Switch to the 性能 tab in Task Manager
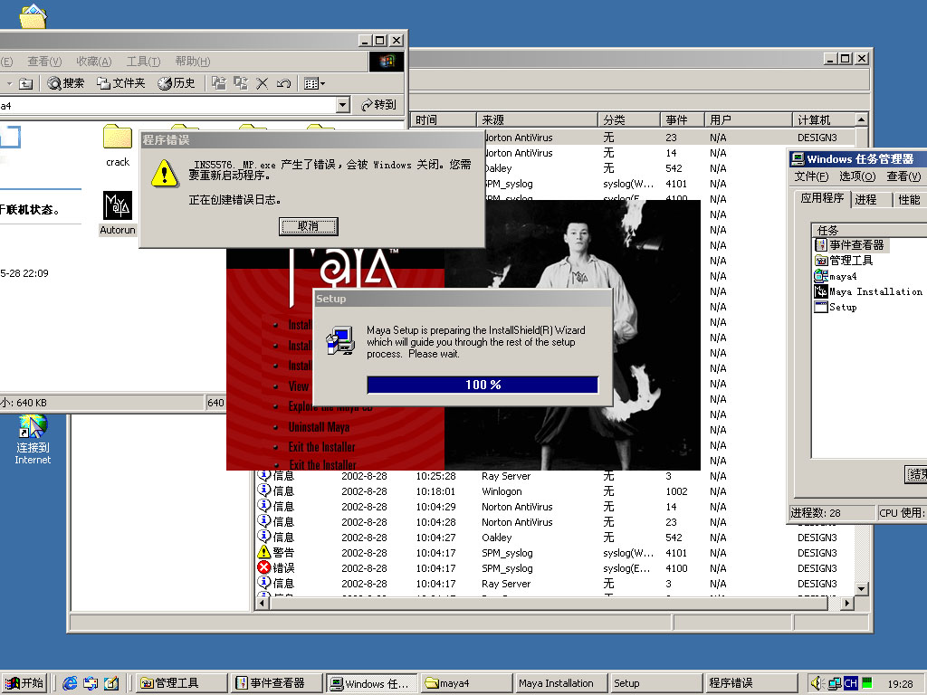 pos(909,200)
